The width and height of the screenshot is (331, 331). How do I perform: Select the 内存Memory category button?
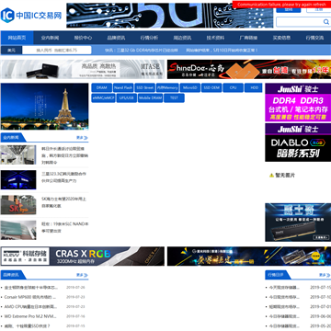coord(167,87)
